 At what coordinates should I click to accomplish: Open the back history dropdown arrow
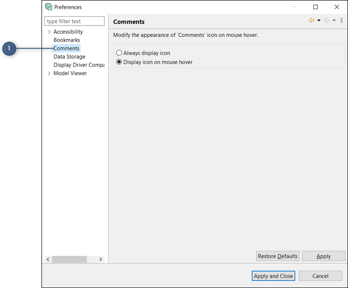point(319,21)
